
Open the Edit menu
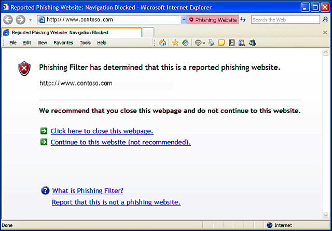pos(27,43)
